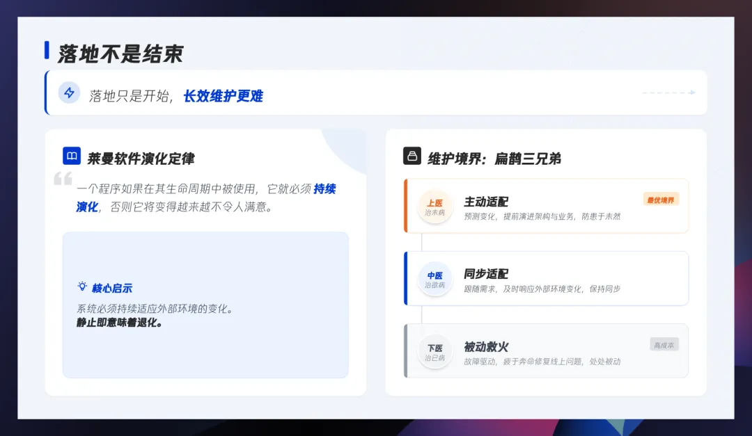Click highlighted text 长效维护更难
The height and width of the screenshot is (436, 752).
[223, 96]
